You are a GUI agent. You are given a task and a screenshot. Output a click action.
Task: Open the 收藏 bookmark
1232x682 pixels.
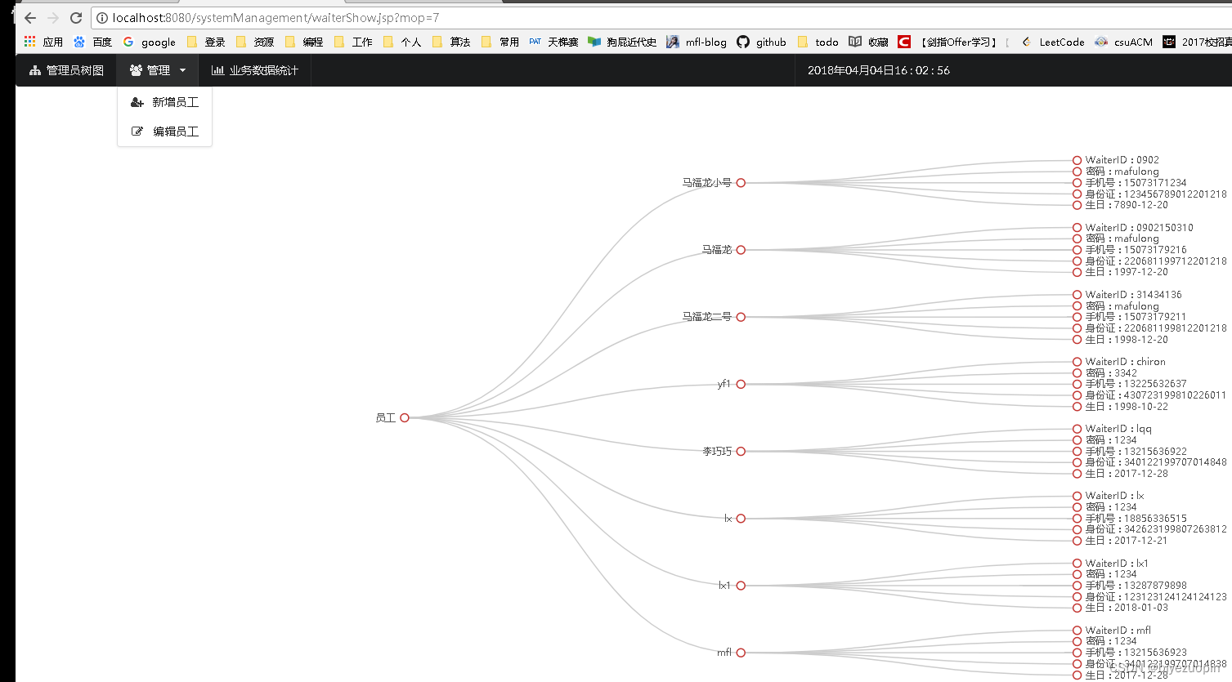(868, 42)
